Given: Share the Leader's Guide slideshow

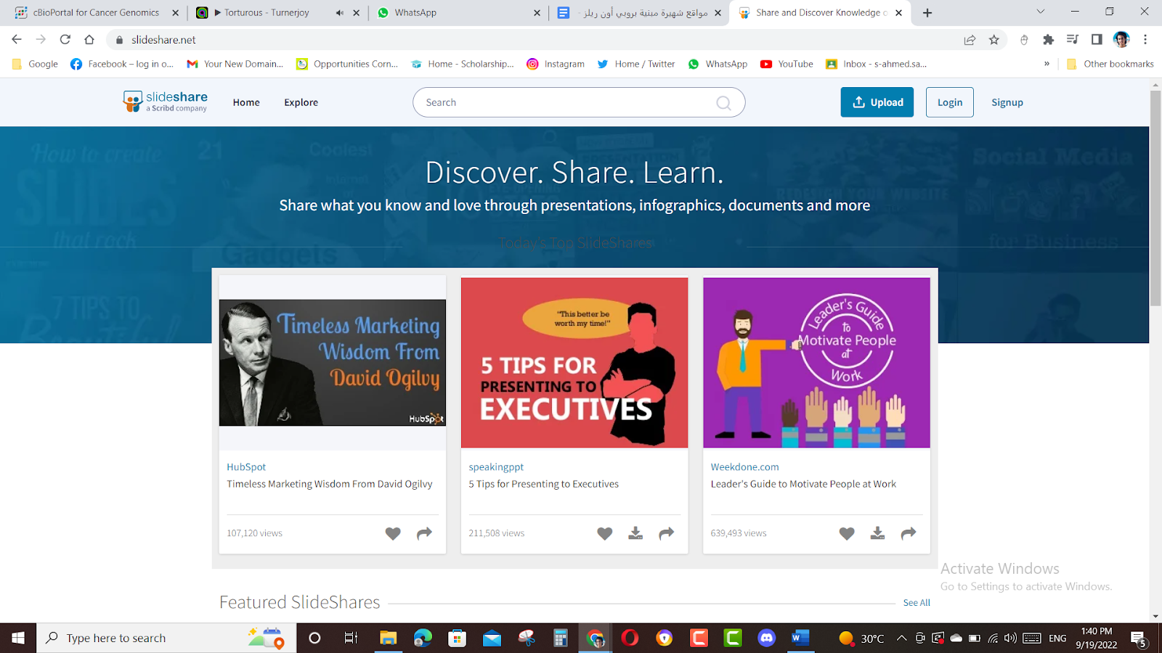Looking at the screenshot, I should coord(909,533).
